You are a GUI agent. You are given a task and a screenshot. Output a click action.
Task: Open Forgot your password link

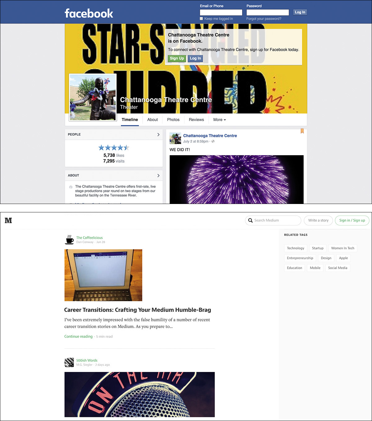pos(264,19)
